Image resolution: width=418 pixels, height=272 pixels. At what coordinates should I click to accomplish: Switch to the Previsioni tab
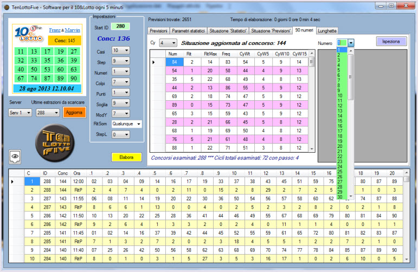[x=158, y=31]
